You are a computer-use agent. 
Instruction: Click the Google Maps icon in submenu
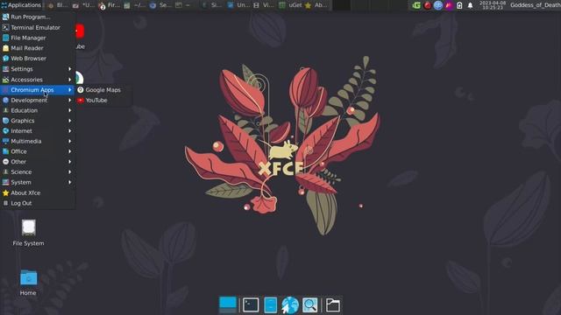coord(81,90)
